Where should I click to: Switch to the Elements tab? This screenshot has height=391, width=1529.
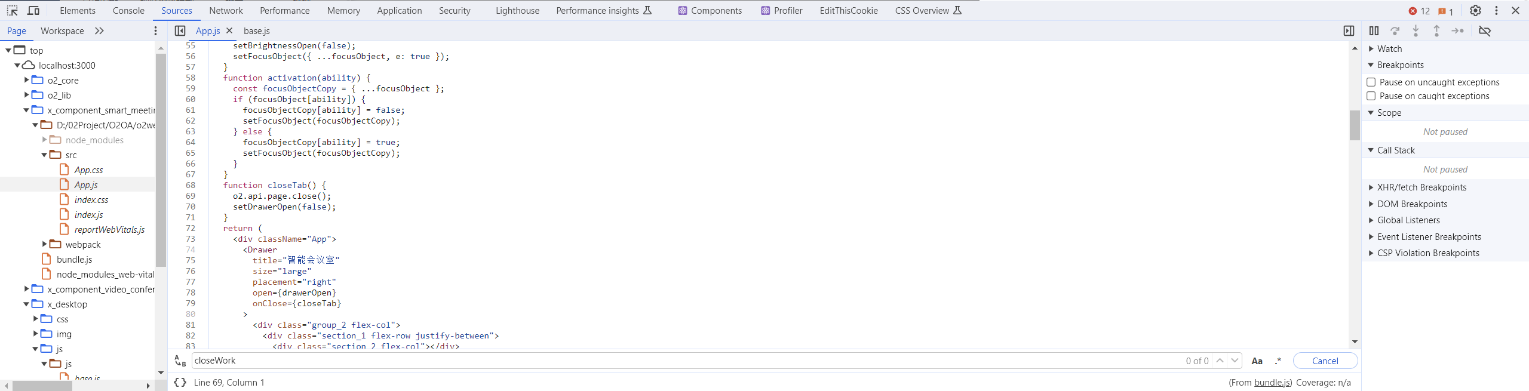(x=78, y=11)
